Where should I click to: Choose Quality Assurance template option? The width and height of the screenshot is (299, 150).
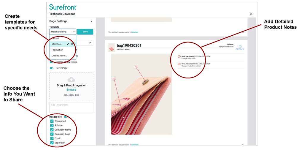pos(59,56)
